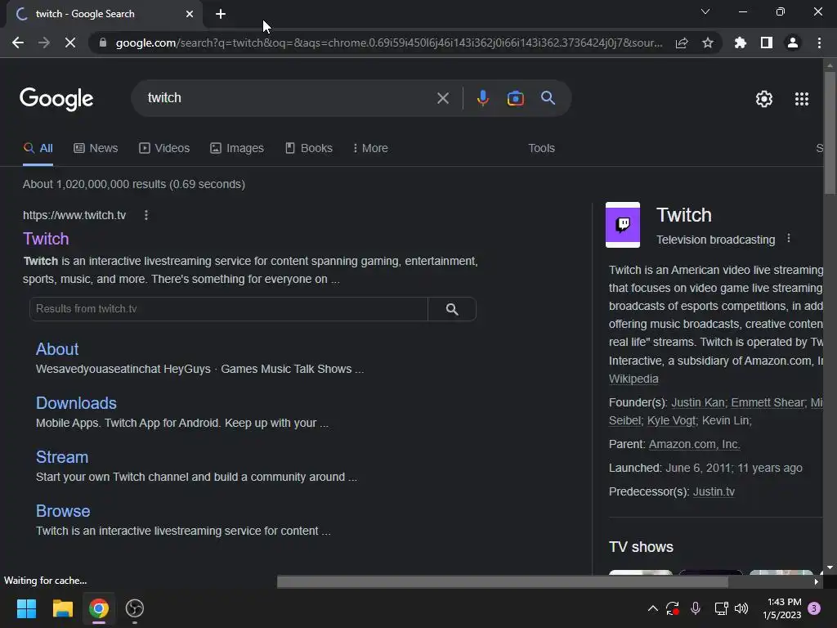Open the taskbar microphone indicator
This screenshot has width=837, height=628.
[695, 608]
